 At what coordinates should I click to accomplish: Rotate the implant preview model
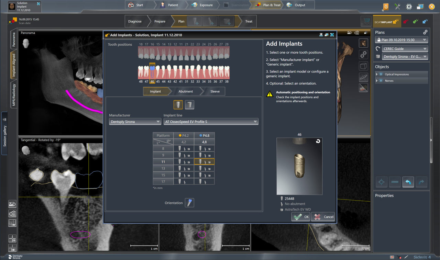click(318, 141)
